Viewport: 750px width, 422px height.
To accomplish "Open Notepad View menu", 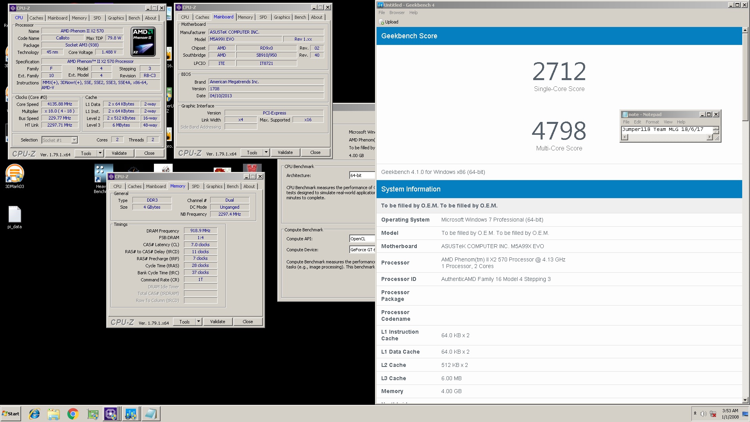I will point(668,122).
